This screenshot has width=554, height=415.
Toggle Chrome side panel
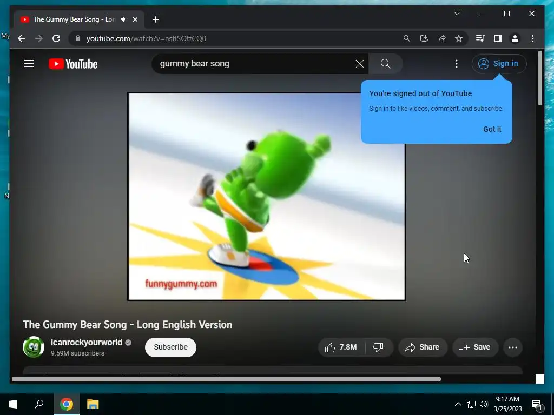pos(498,38)
